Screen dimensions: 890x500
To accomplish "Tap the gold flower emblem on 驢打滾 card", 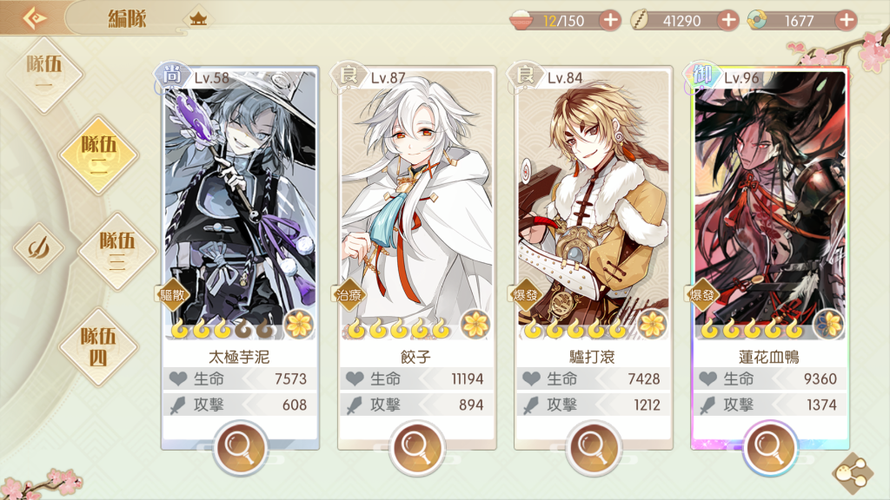I will (x=652, y=325).
